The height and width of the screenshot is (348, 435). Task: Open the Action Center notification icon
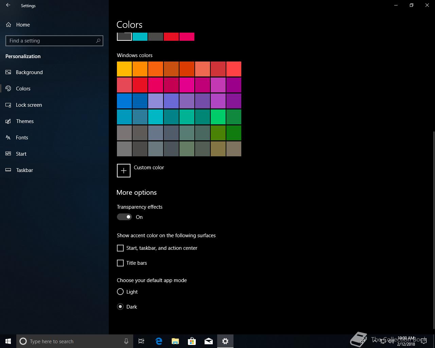[x=424, y=341]
